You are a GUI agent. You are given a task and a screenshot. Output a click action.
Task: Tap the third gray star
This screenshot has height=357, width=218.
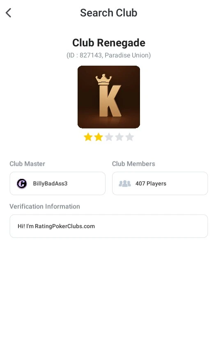click(109, 137)
